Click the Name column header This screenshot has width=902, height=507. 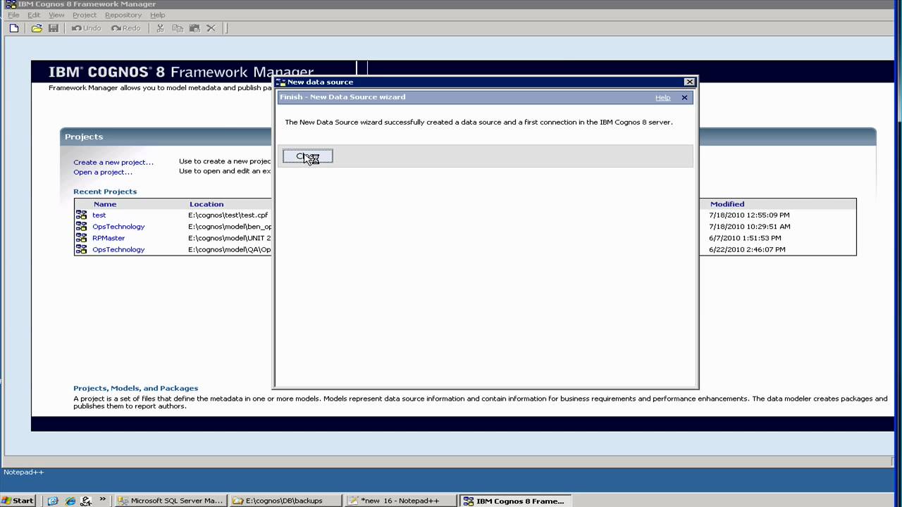[105, 204]
